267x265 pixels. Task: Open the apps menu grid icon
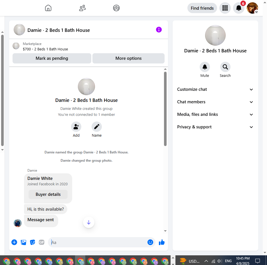[x=225, y=8]
